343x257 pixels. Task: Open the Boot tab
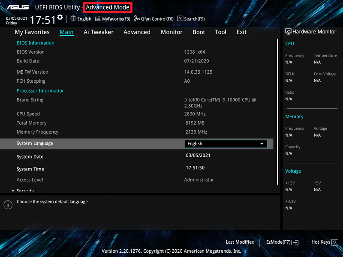coord(199,32)
